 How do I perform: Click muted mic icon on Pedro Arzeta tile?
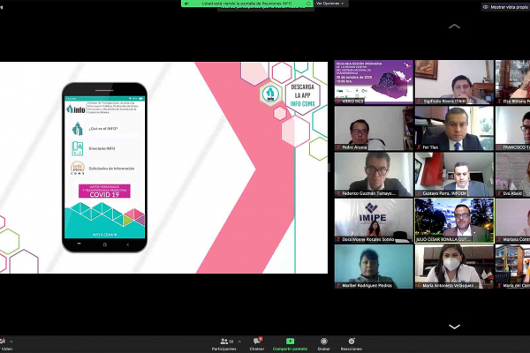coord(338,147)
